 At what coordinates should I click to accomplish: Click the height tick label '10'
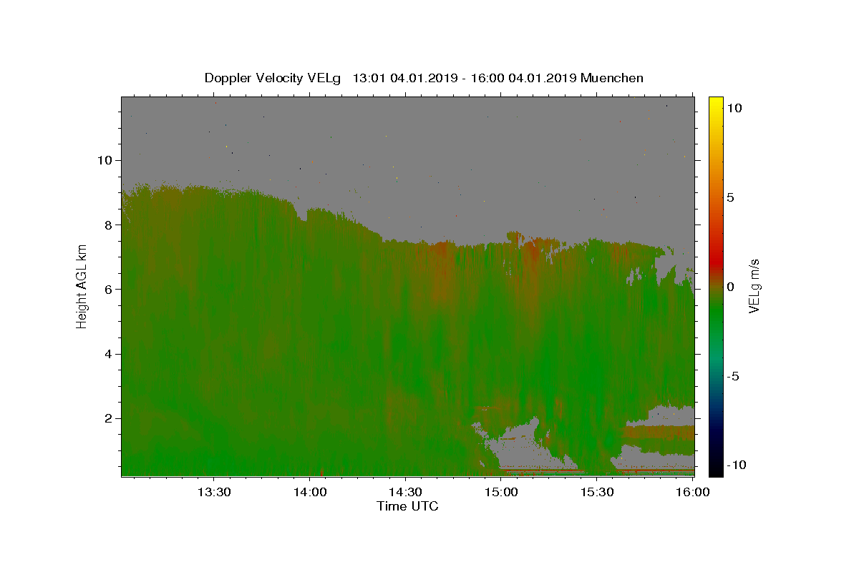tap(105, 160)
